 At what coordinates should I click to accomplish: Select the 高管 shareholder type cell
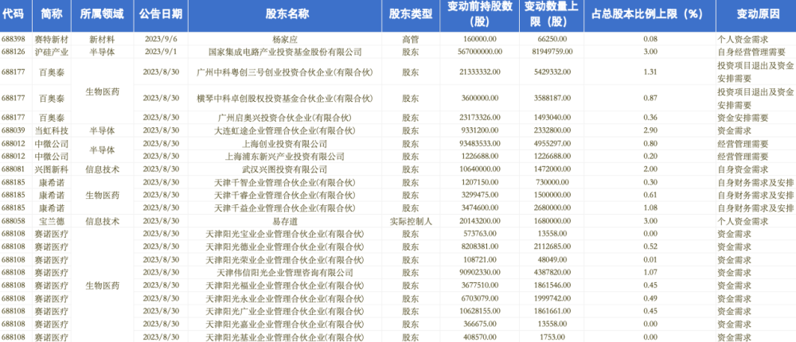[x=410, y=38]
